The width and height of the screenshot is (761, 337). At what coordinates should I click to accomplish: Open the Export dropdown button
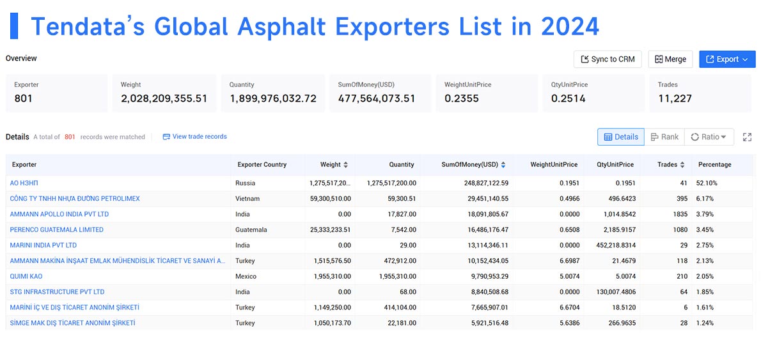click(x=727, y=59)
